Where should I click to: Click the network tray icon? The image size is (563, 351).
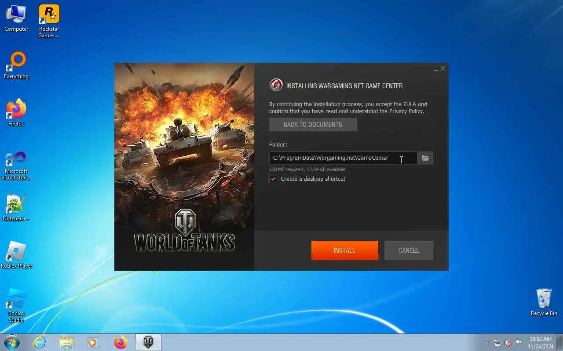497,343
